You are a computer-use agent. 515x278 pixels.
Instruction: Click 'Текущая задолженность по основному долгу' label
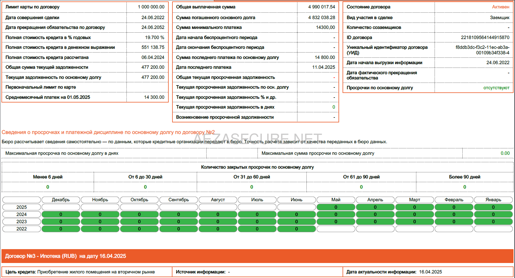pos(53,77)
